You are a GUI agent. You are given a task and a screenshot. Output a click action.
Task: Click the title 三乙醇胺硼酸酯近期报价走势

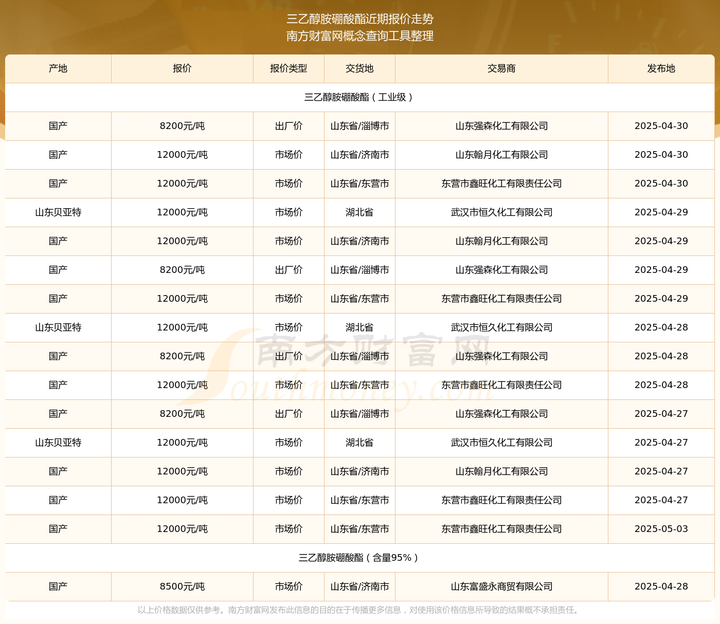coord(360,19)
